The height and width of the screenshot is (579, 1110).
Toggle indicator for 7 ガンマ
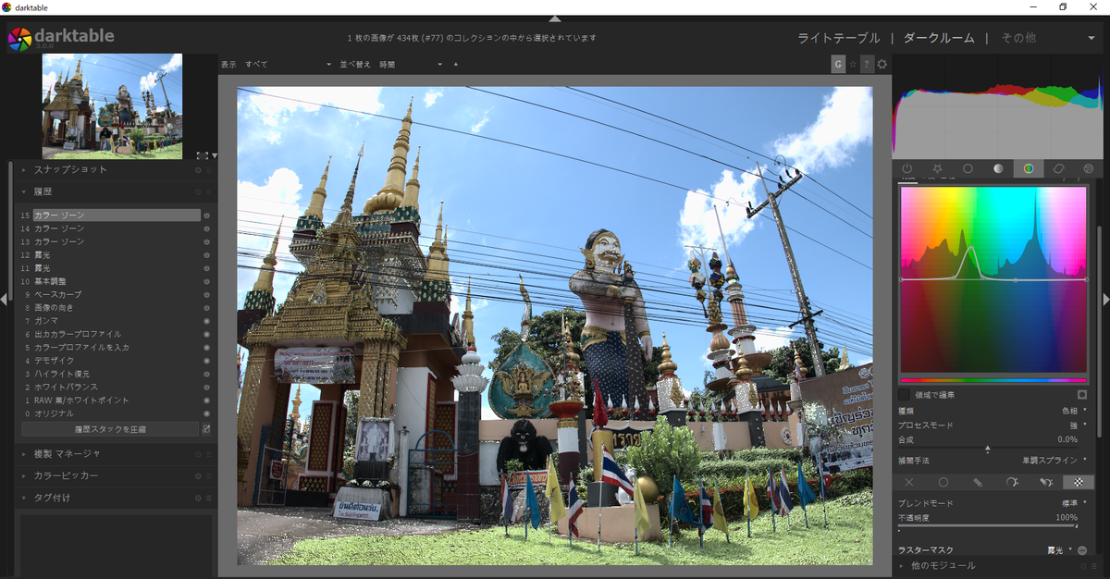206,321
